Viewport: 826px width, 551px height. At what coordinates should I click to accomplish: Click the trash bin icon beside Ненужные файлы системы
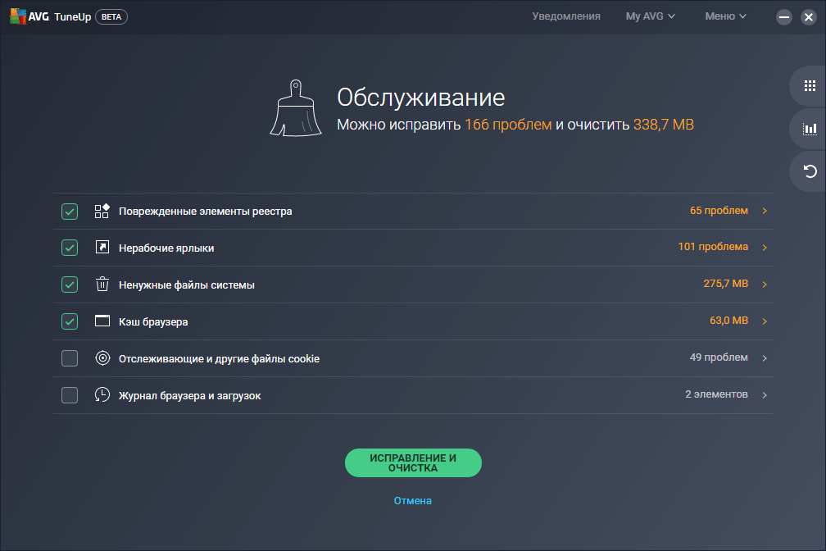click(102, 285)
